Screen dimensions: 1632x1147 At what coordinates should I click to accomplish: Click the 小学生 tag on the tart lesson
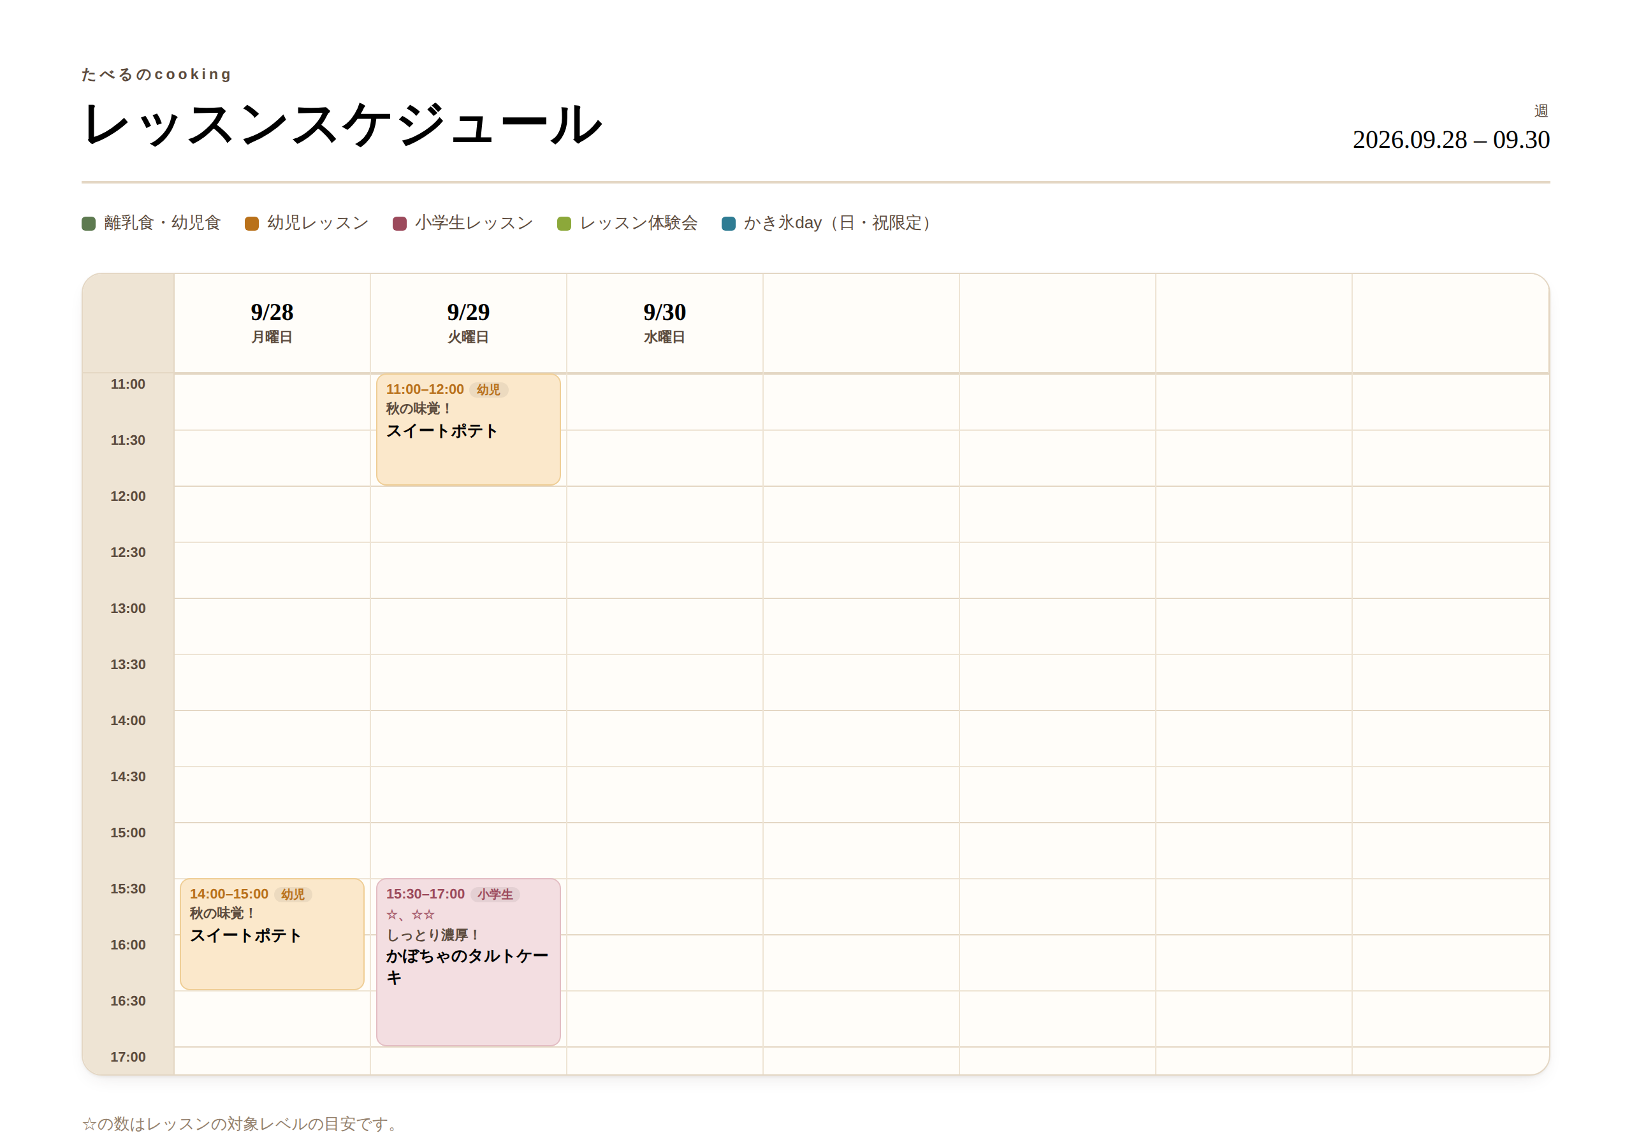coord(495,894)
